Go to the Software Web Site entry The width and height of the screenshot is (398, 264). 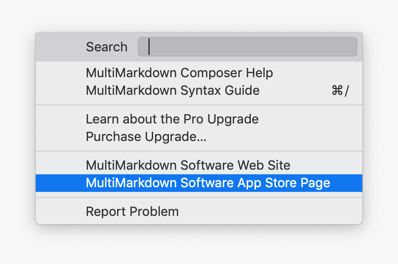click(188, 166)
